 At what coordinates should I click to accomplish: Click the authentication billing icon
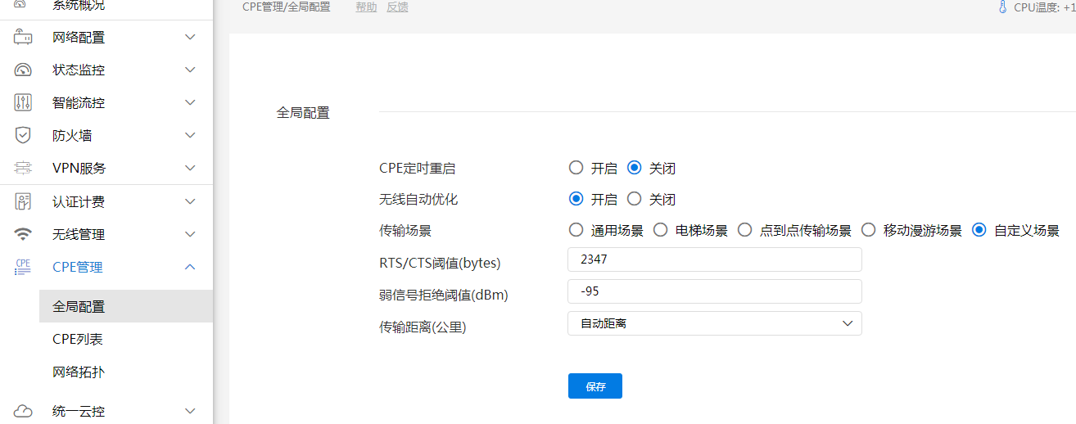tap(23, 201)
